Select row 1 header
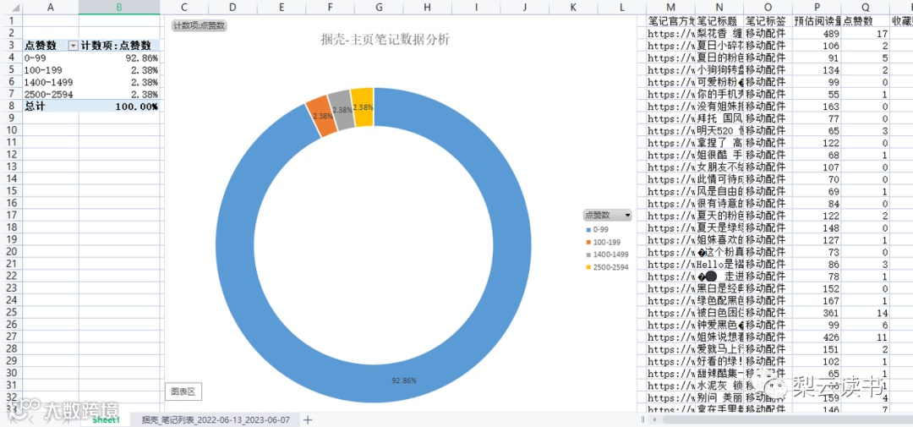Screen dimensions: 913x427 [x=11, y=20]
